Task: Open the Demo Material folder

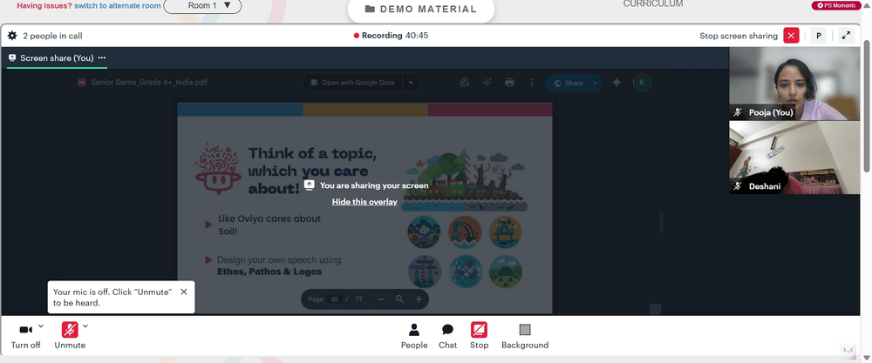Action: tap(421, 10)
